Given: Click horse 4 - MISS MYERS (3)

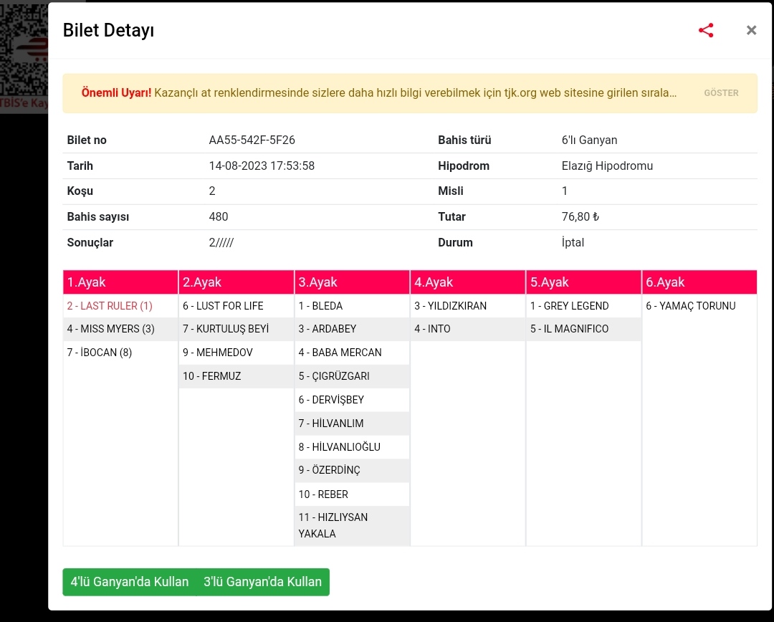Looking at the screenshot, I should [x=110, y=329].
